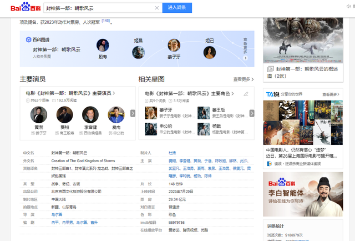Expand 查看更多 arrow in graph banner

point(245,58)
